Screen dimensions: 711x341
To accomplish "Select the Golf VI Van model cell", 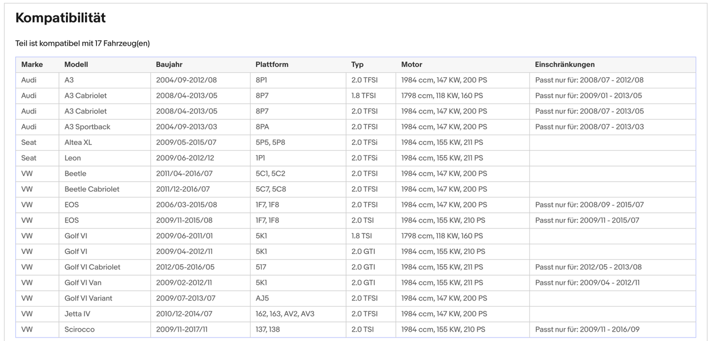I will pos(83,283).
